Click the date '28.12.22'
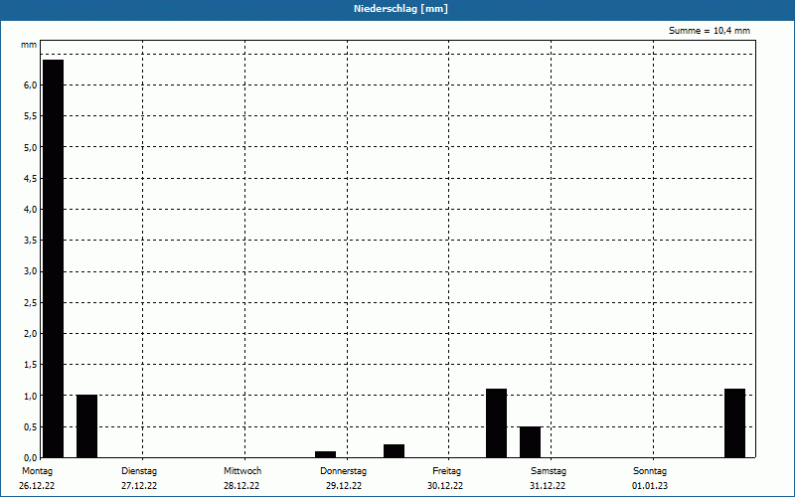The image size is (795, 497). (x=241, y=486)
